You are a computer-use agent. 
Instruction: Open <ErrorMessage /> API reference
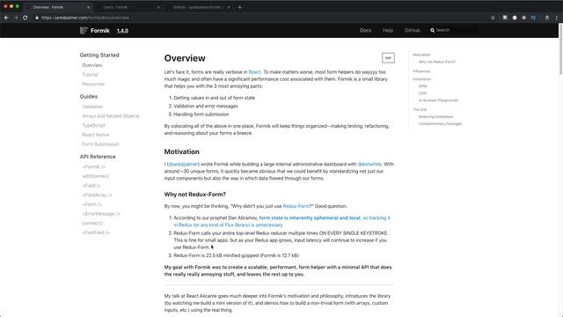click(x=101, y=214)
